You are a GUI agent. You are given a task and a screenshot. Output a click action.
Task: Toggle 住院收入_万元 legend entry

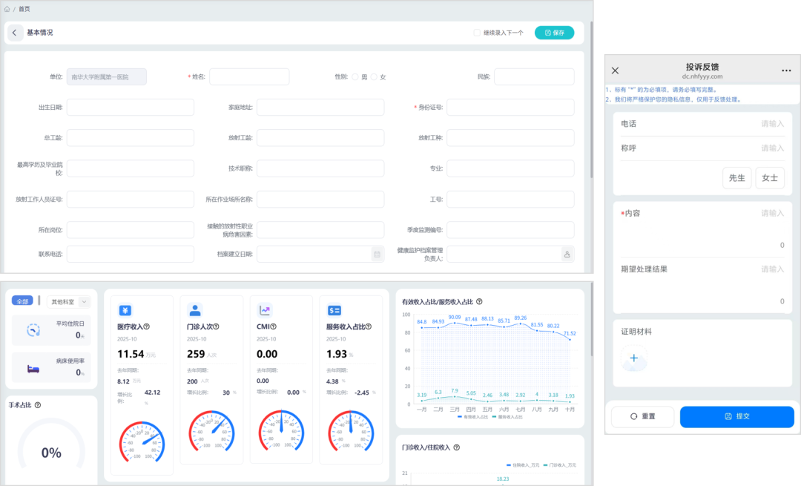click(523, 465)
